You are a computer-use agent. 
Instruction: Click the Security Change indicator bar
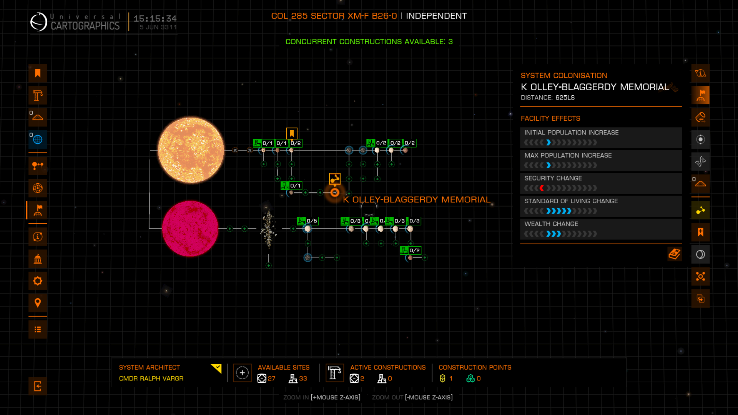[601, 184]
